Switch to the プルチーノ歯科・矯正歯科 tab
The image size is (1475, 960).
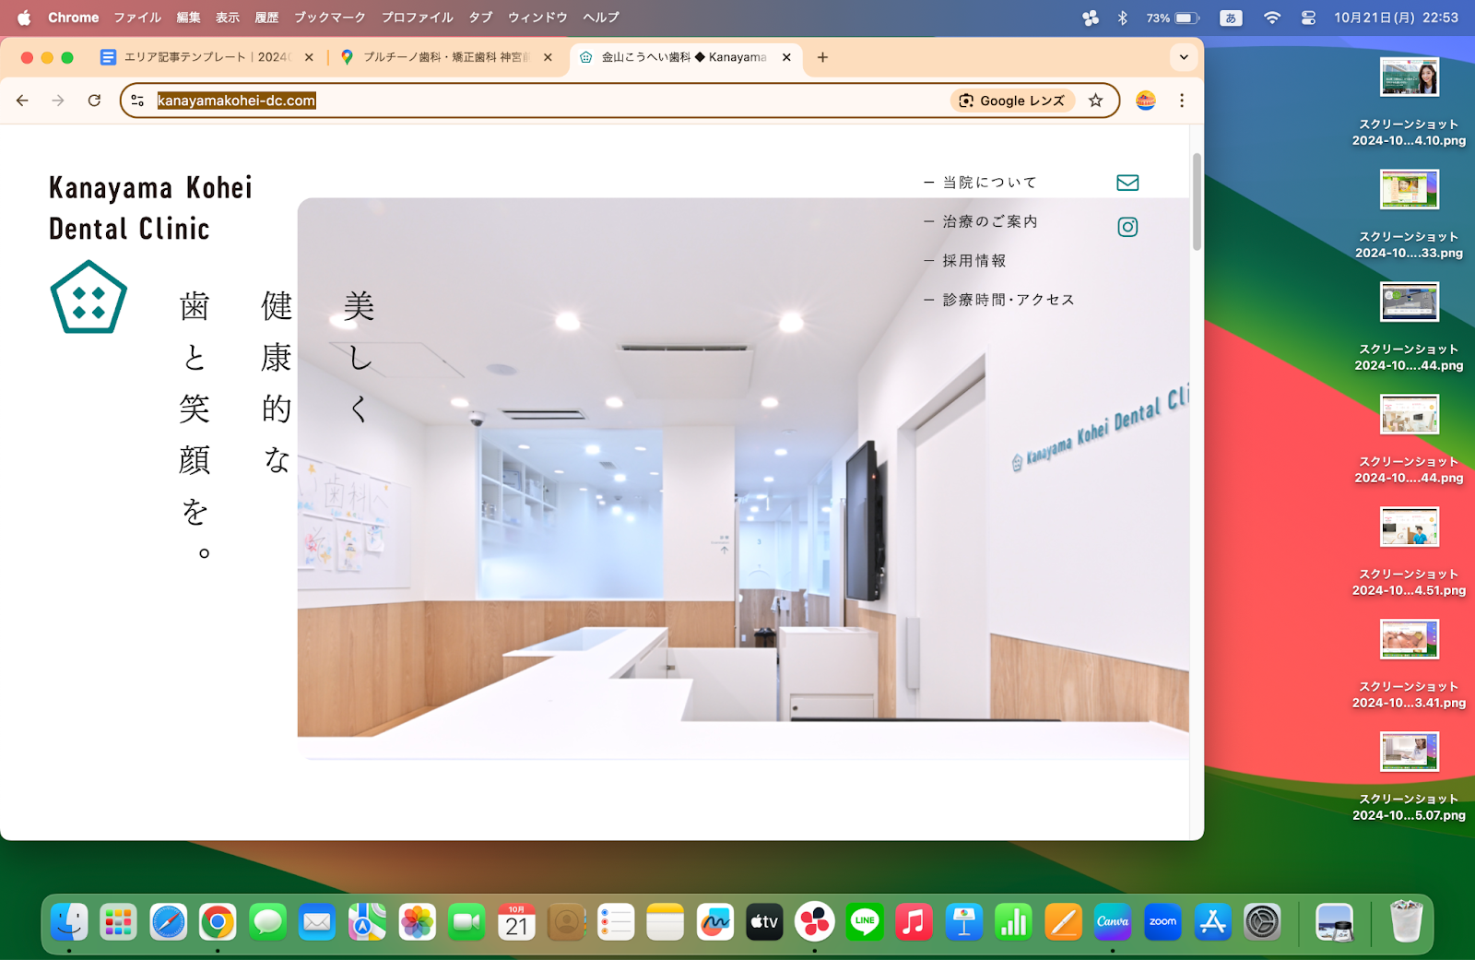(447, 57)
